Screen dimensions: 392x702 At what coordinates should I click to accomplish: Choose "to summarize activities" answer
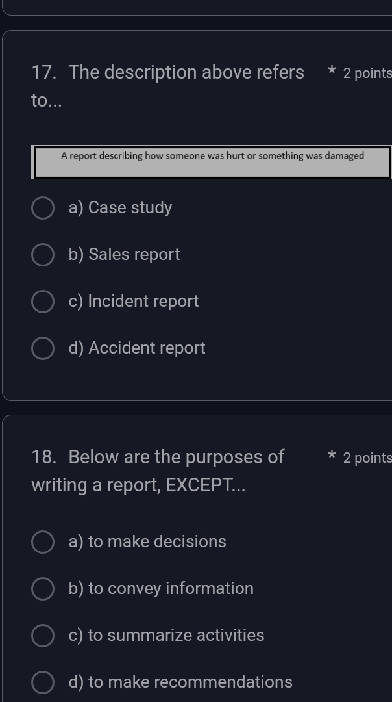[42, 635]
